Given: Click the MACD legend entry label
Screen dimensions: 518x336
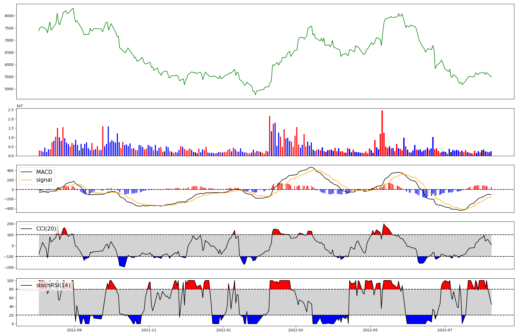Looking at the screenshot, I should (44, 172).
